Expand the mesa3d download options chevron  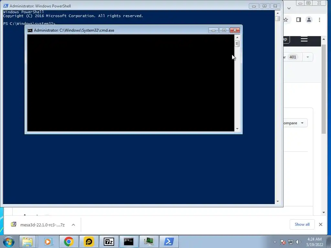(x=73, y=225)
